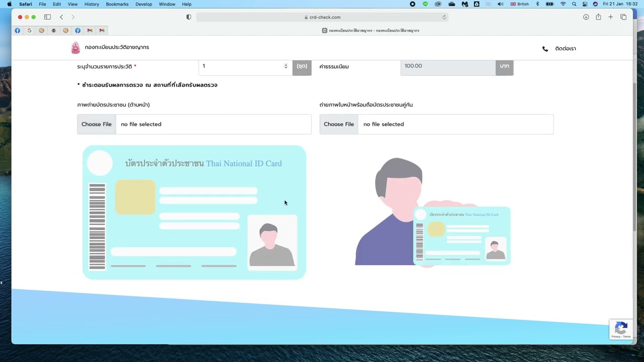The width and height of the screenshot is (644, 362).
Task: Open a new tab with plus button
Action: click(x=610, y=17)
